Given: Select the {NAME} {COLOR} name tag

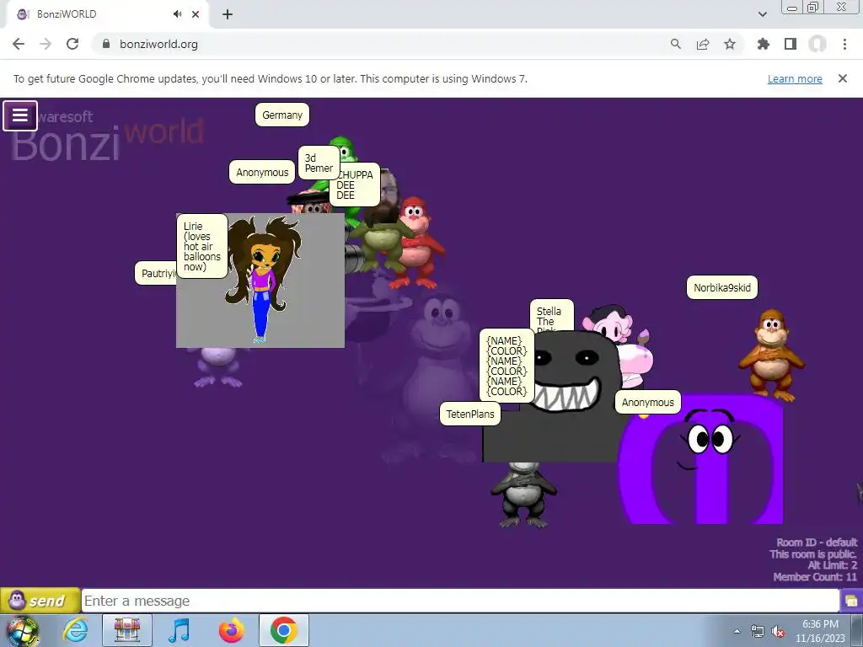Looking at the screenshot, I should point(507,366).
